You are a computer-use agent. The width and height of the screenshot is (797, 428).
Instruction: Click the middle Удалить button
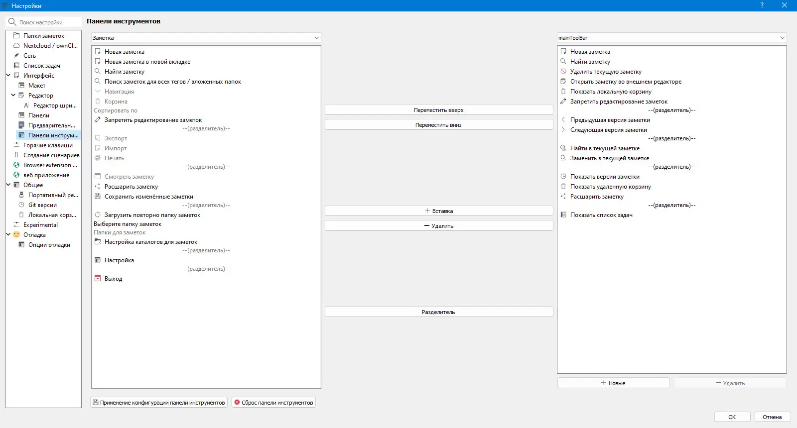(x=439, y=226)
